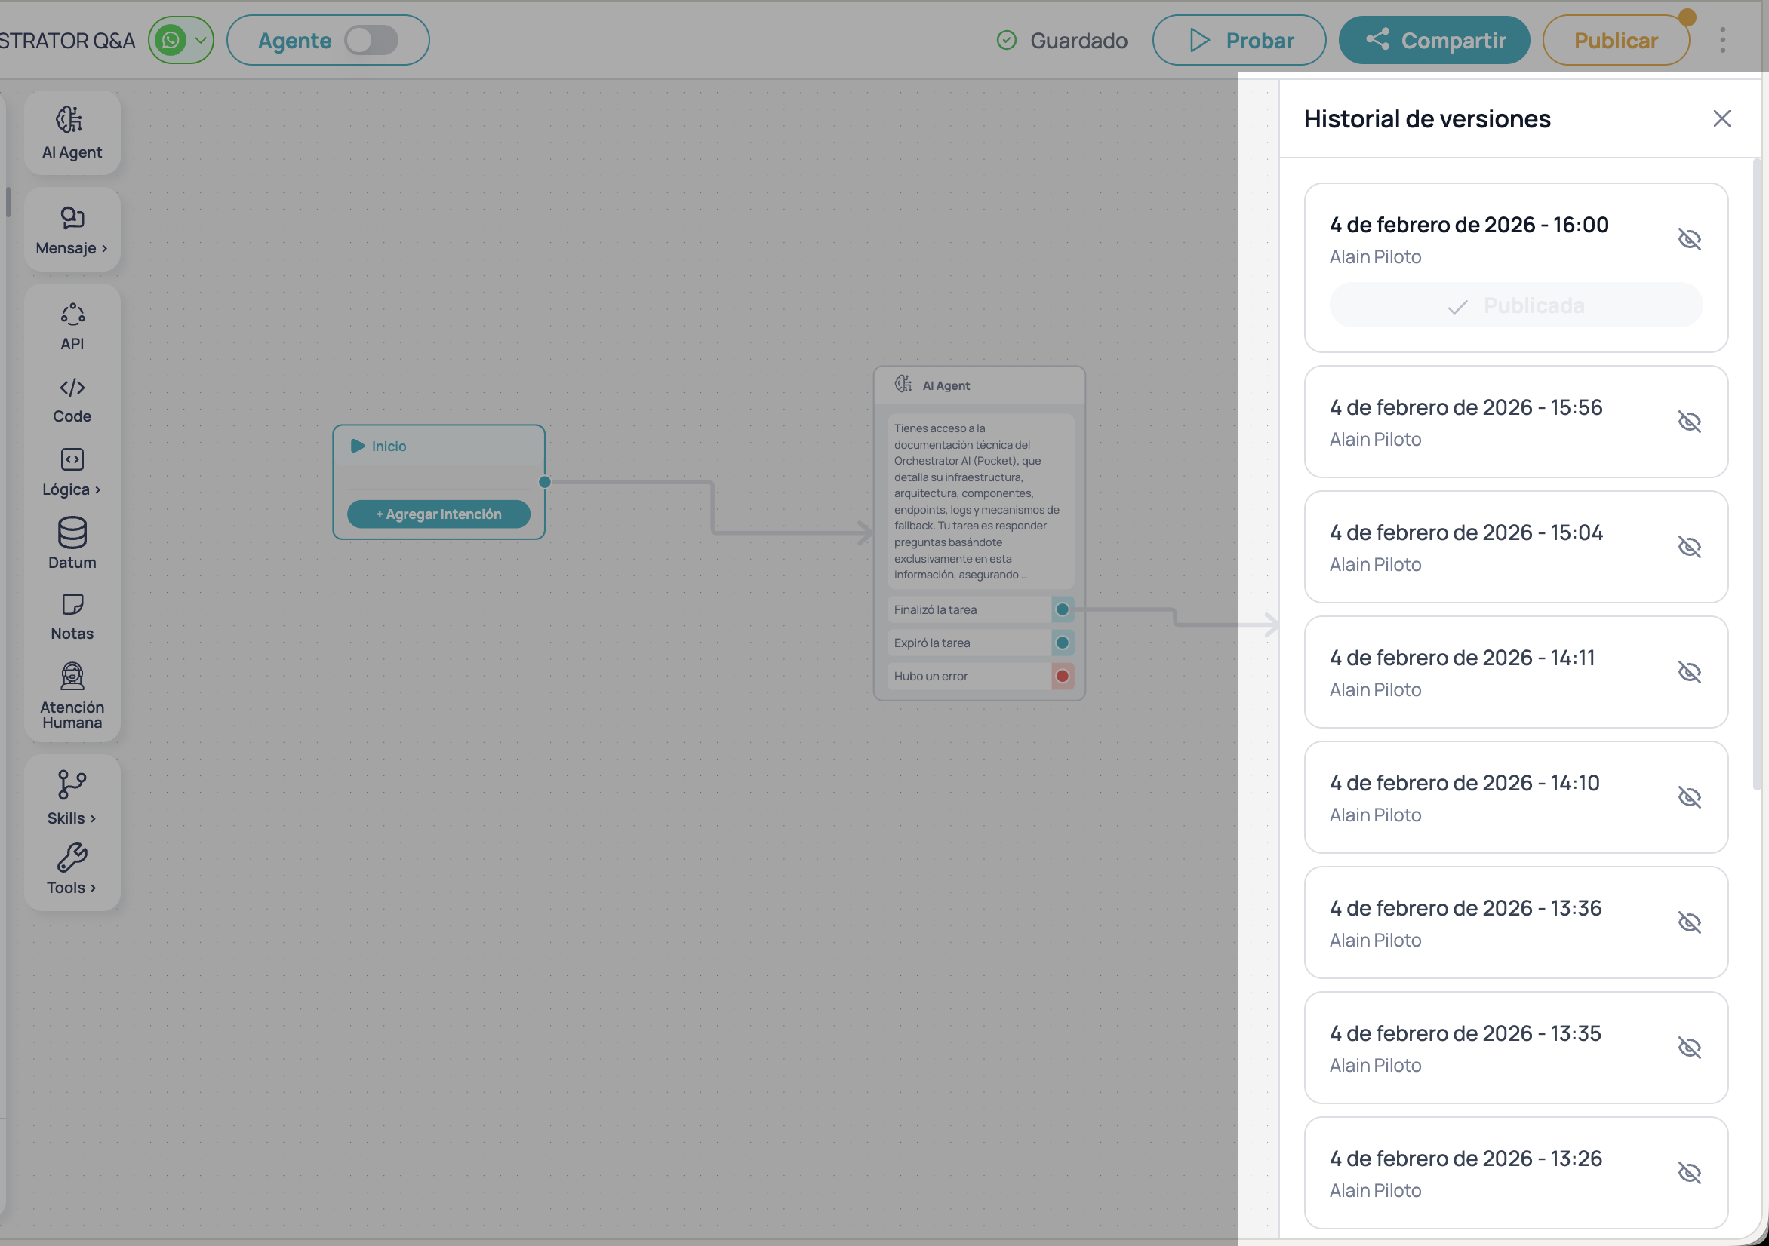Expand the Lógica options
This screenshot has width=1769, height=1246.
[x=72, y=471]
